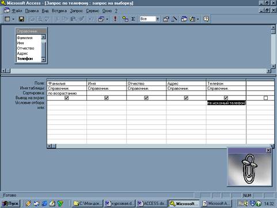Screen dimensions: 277x208
Task: Open the Database Window toolbar icon
Action: [x=184, y=19]
